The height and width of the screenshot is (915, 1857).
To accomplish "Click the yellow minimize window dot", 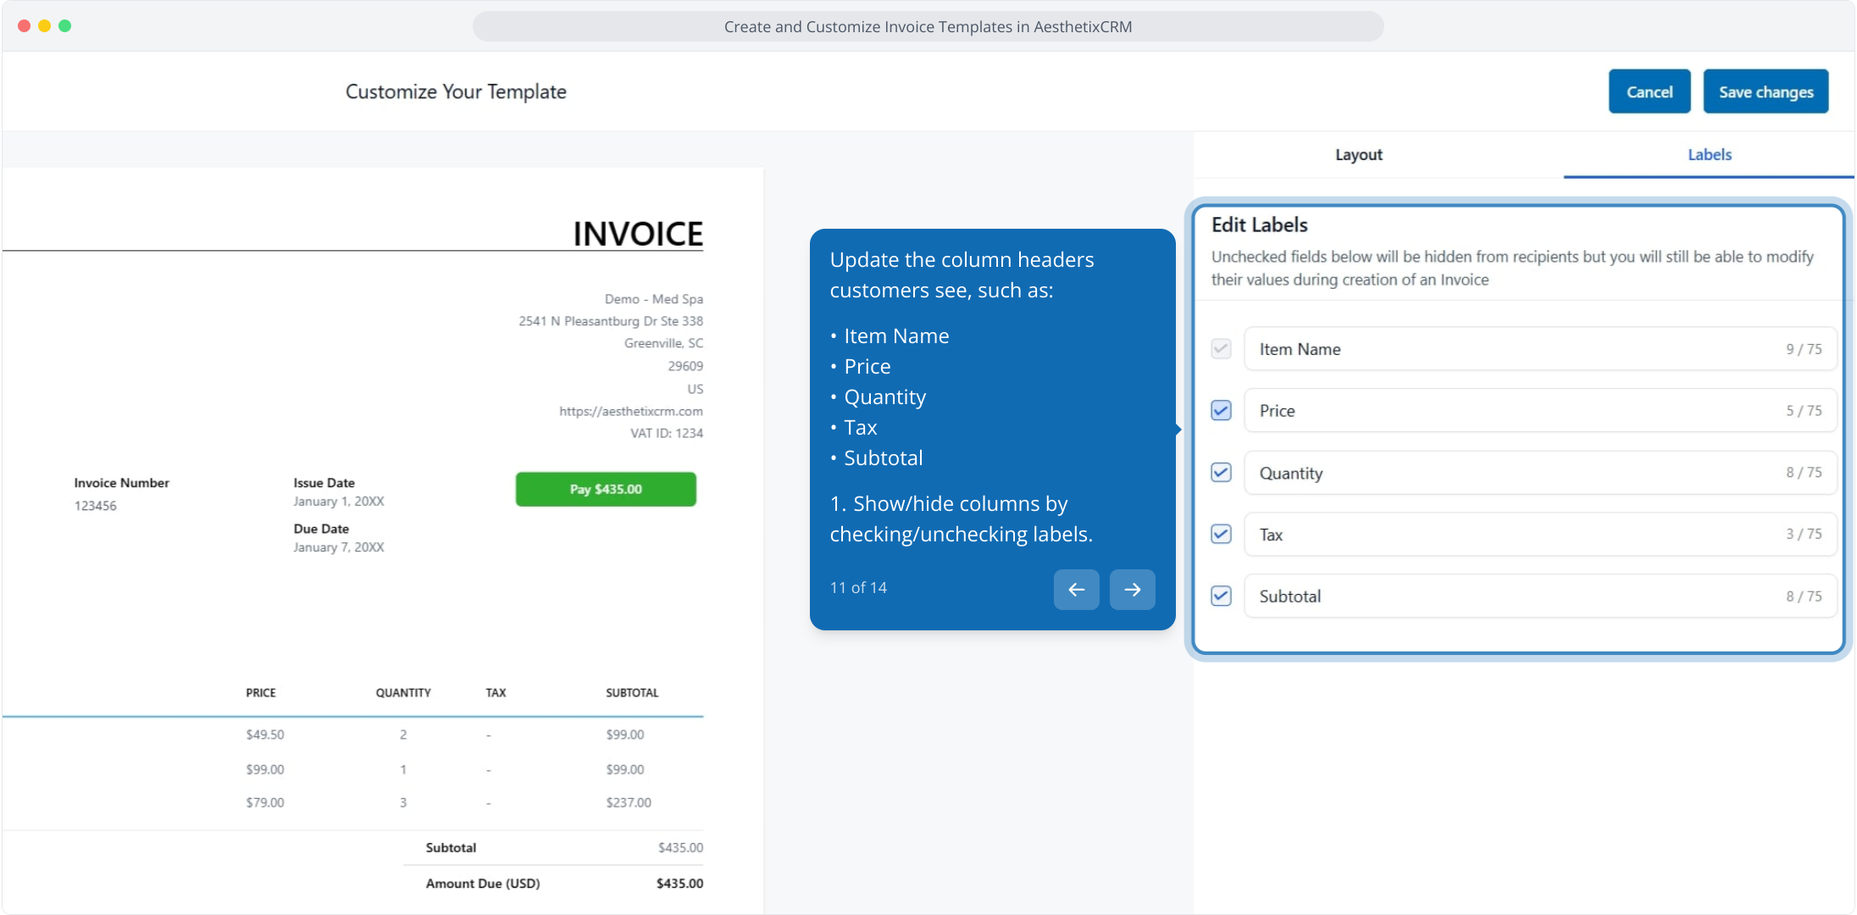I will point(45,26).
